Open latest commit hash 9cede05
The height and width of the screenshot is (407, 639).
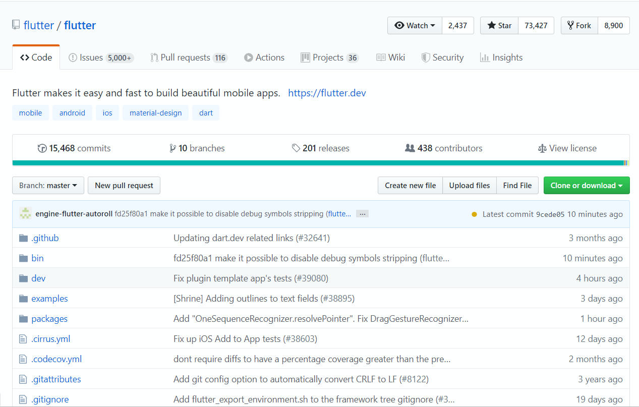(x=550, y=214)
